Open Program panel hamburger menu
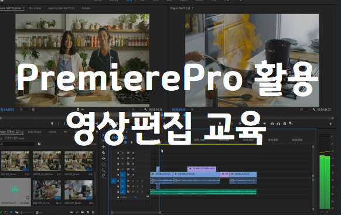Image resolution: width=341 pixels, height=215 pixels. [x=193, y=8]
